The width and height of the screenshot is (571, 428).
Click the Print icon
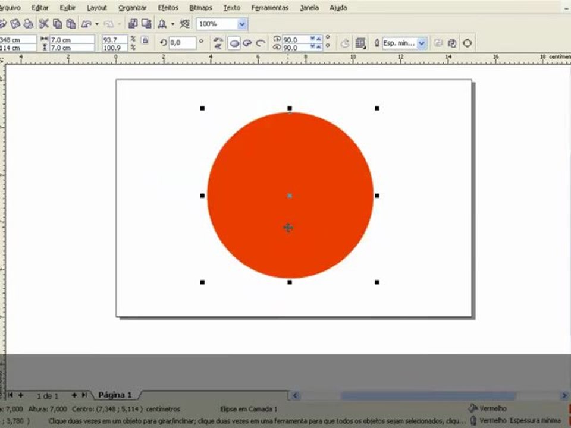point(29,24)
